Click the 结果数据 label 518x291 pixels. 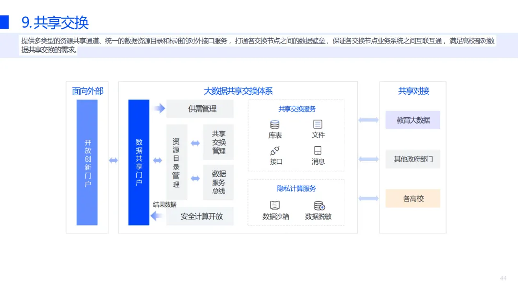click(x=165, y=205)
